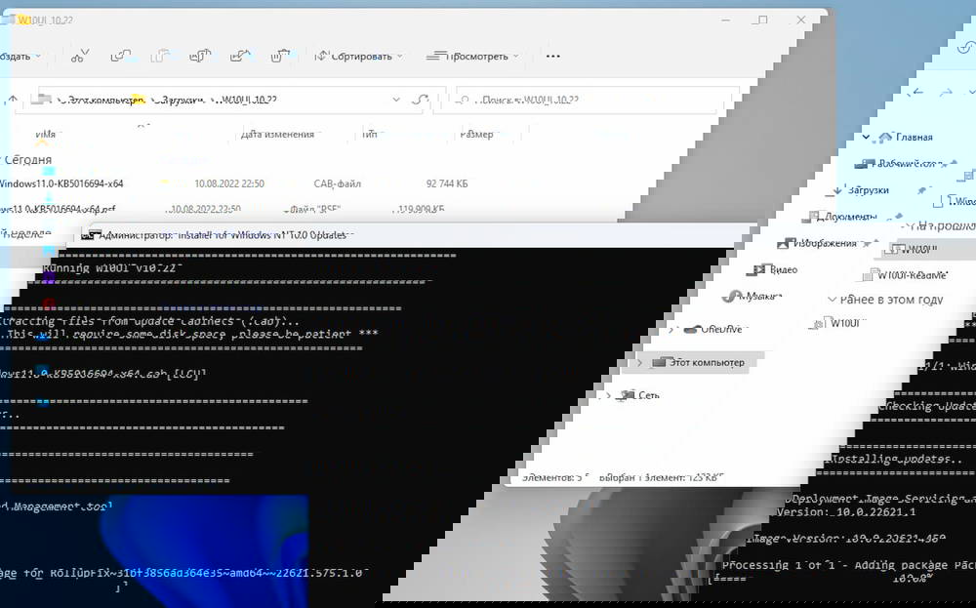Image resolution: width=976 pixels, height=608 pixels.
Task: Click the Cut scissors icon in toolbar
Action: (80, 56)
